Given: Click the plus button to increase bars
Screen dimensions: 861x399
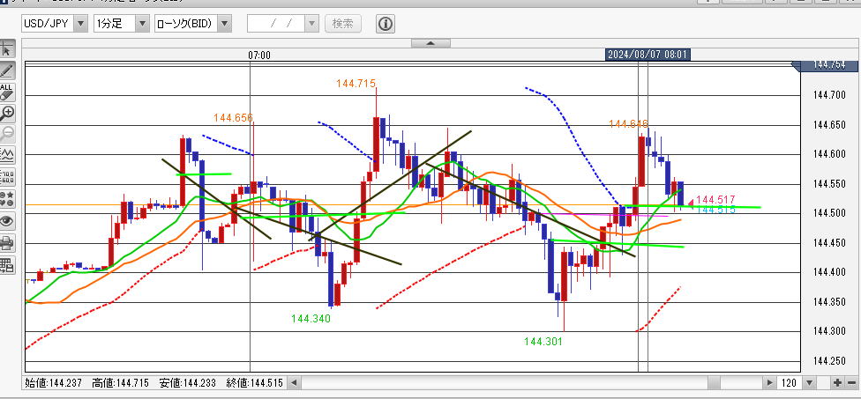Looking at the screenshot, I should (836, 383).
